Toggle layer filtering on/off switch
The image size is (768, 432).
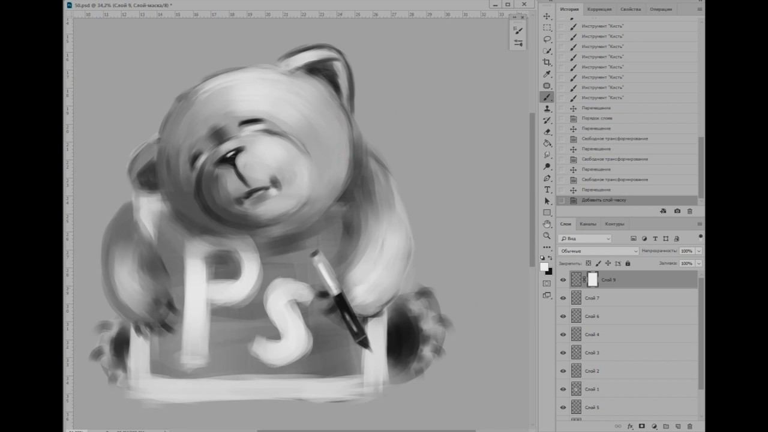click(700, 237)
